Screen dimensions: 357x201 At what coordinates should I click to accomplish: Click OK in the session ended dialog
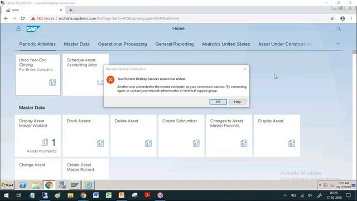[218, 102]
